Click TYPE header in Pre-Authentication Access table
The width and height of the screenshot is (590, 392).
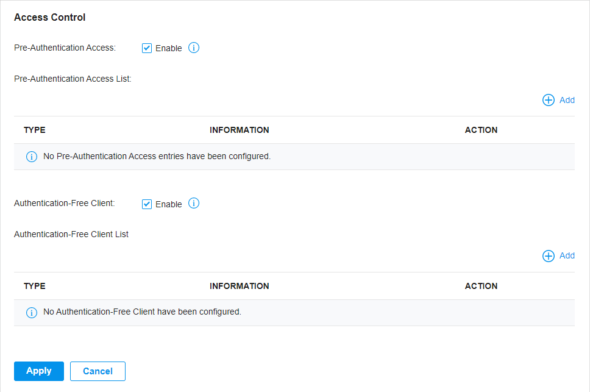[35, 130]
